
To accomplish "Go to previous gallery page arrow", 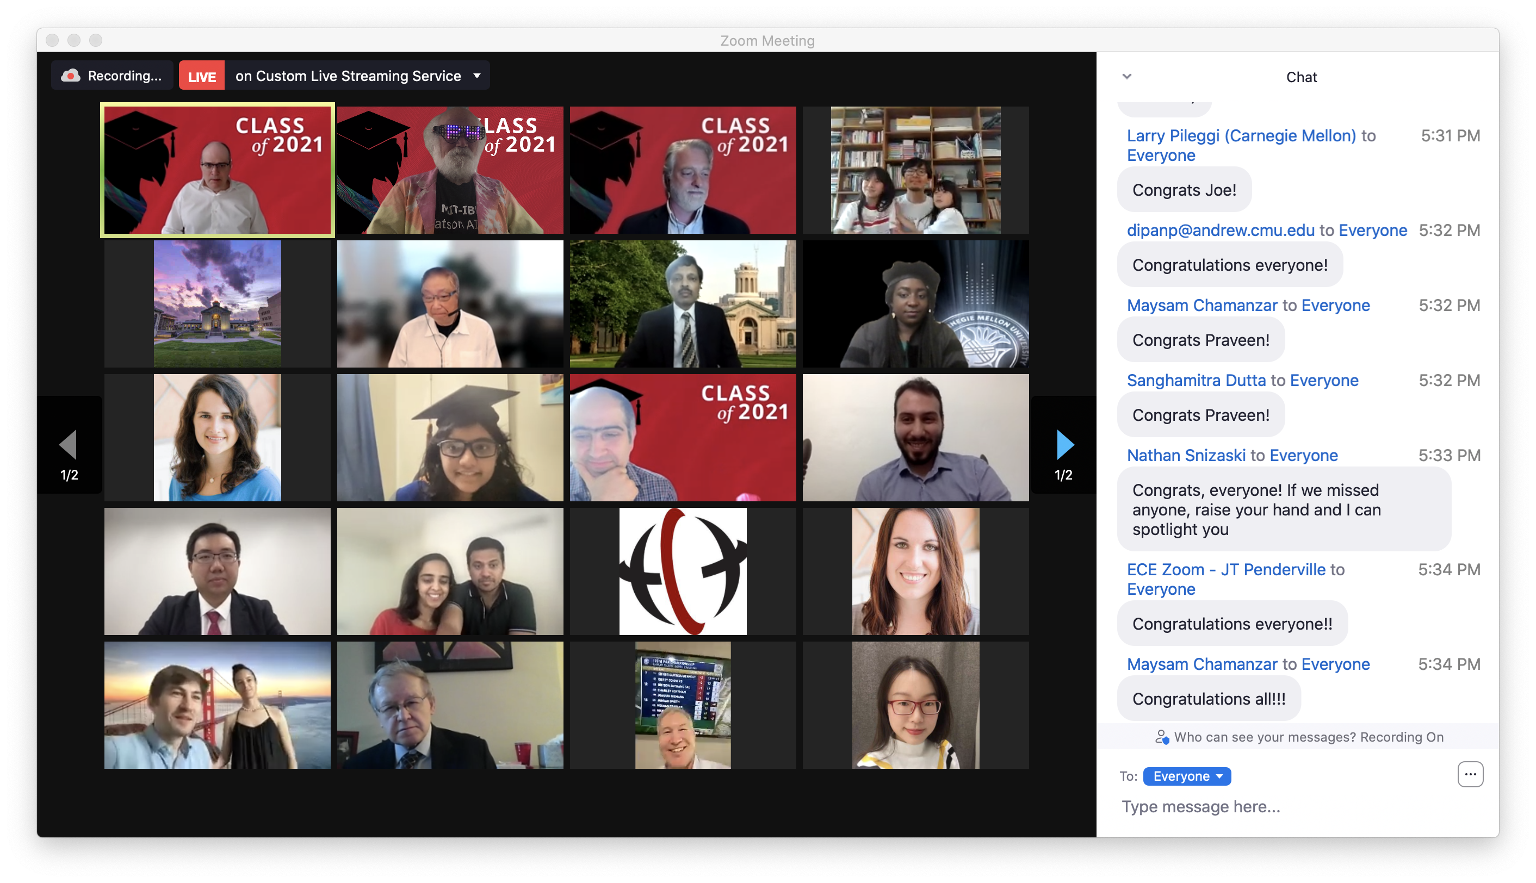I will click(x=68, y=445).
